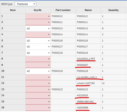Viewport: 127px width, 112px height.
Task: Select row header for item 13
Action: 13,89
